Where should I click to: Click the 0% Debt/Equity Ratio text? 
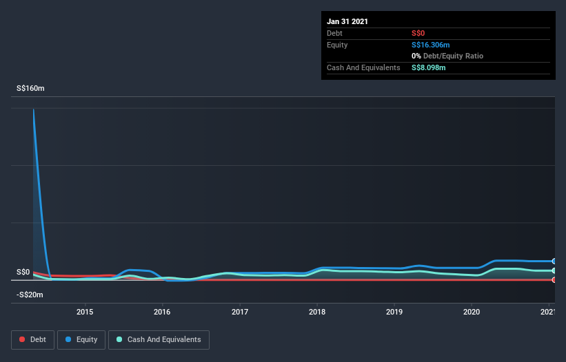(x=447, y=56)
